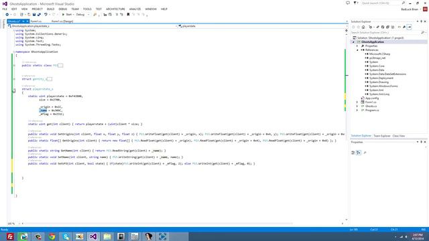Open the DEBUG menu
Viewport: 429px width, 241px height.
coord(62,9)
